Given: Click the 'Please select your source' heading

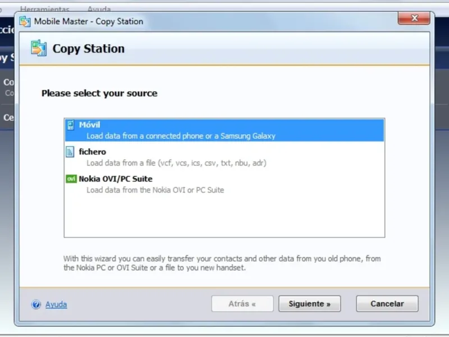Looking at the screenshot, I should [x=99, y=93].
